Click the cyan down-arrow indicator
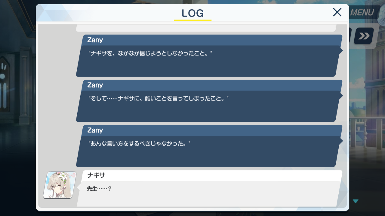 coord(356,201)
